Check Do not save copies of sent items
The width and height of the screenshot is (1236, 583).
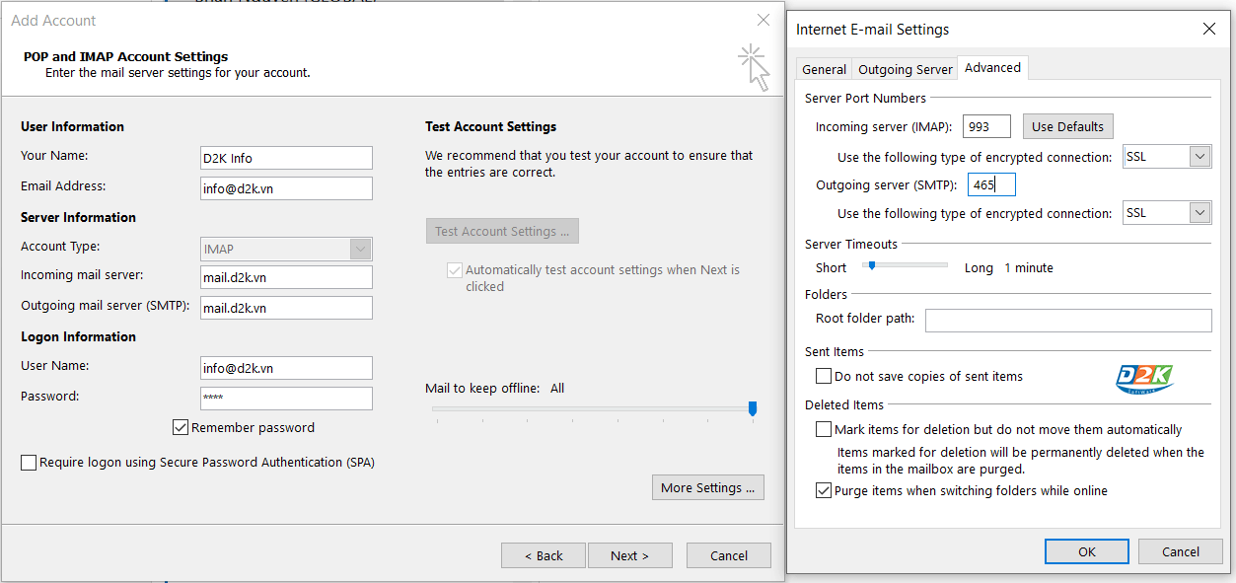coord(824,376)
